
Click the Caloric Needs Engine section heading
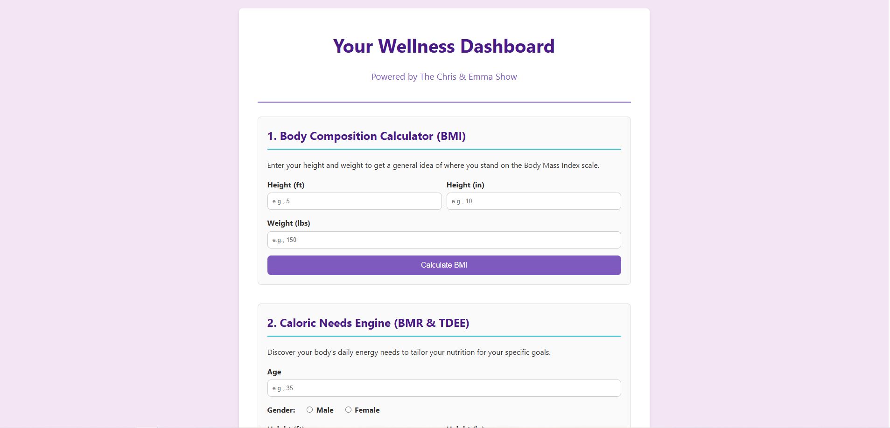pos(369,323)
